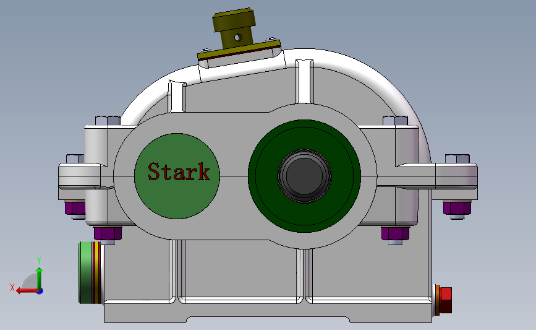536x330 pixels.
Task: Select the lower vertical rib below the Stark cover
Action: (177, 271)
